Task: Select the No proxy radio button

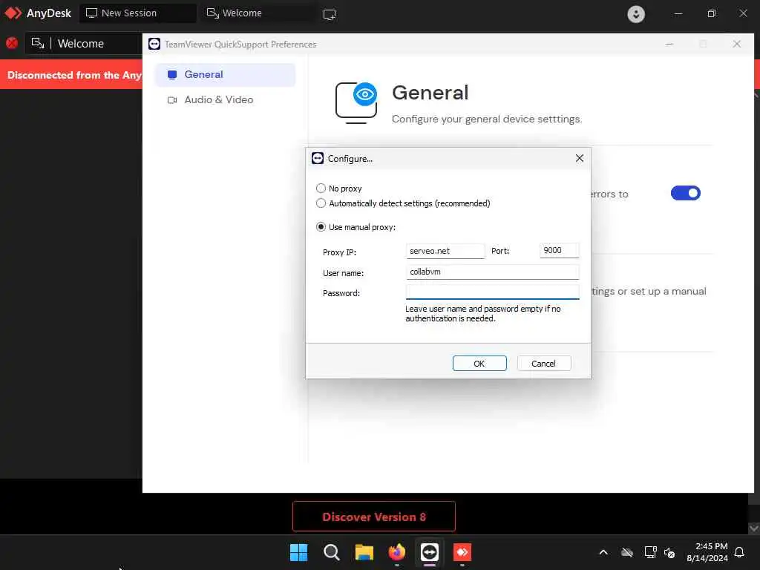Action: [x=321, y=188]
